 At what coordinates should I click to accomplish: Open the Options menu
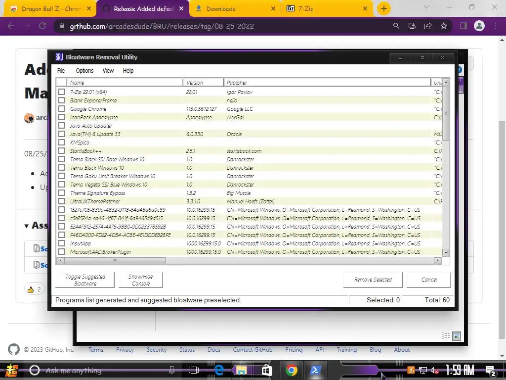tap(84, 70)
